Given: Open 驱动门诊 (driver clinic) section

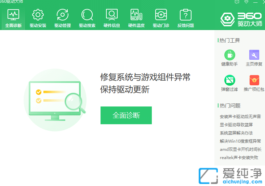Looking at the screenshot, I should (161, 18).
